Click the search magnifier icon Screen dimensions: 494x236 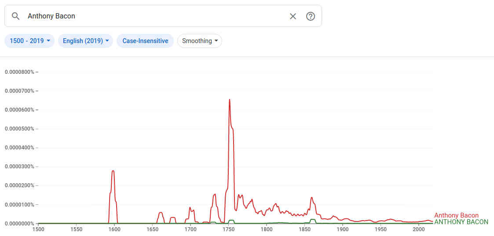(x=16, y=16)
